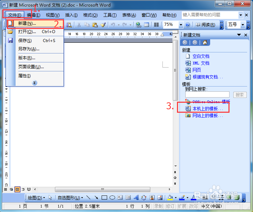Click task pane Back arrow

point(185,42)
